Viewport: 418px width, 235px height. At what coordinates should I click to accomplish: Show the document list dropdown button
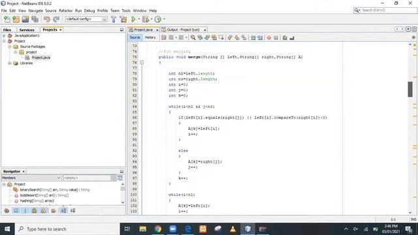coord(408,29)
